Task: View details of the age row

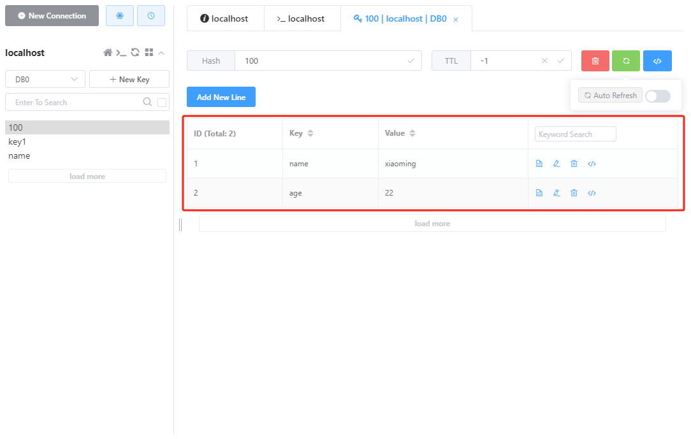Action: tap(539, 193)
